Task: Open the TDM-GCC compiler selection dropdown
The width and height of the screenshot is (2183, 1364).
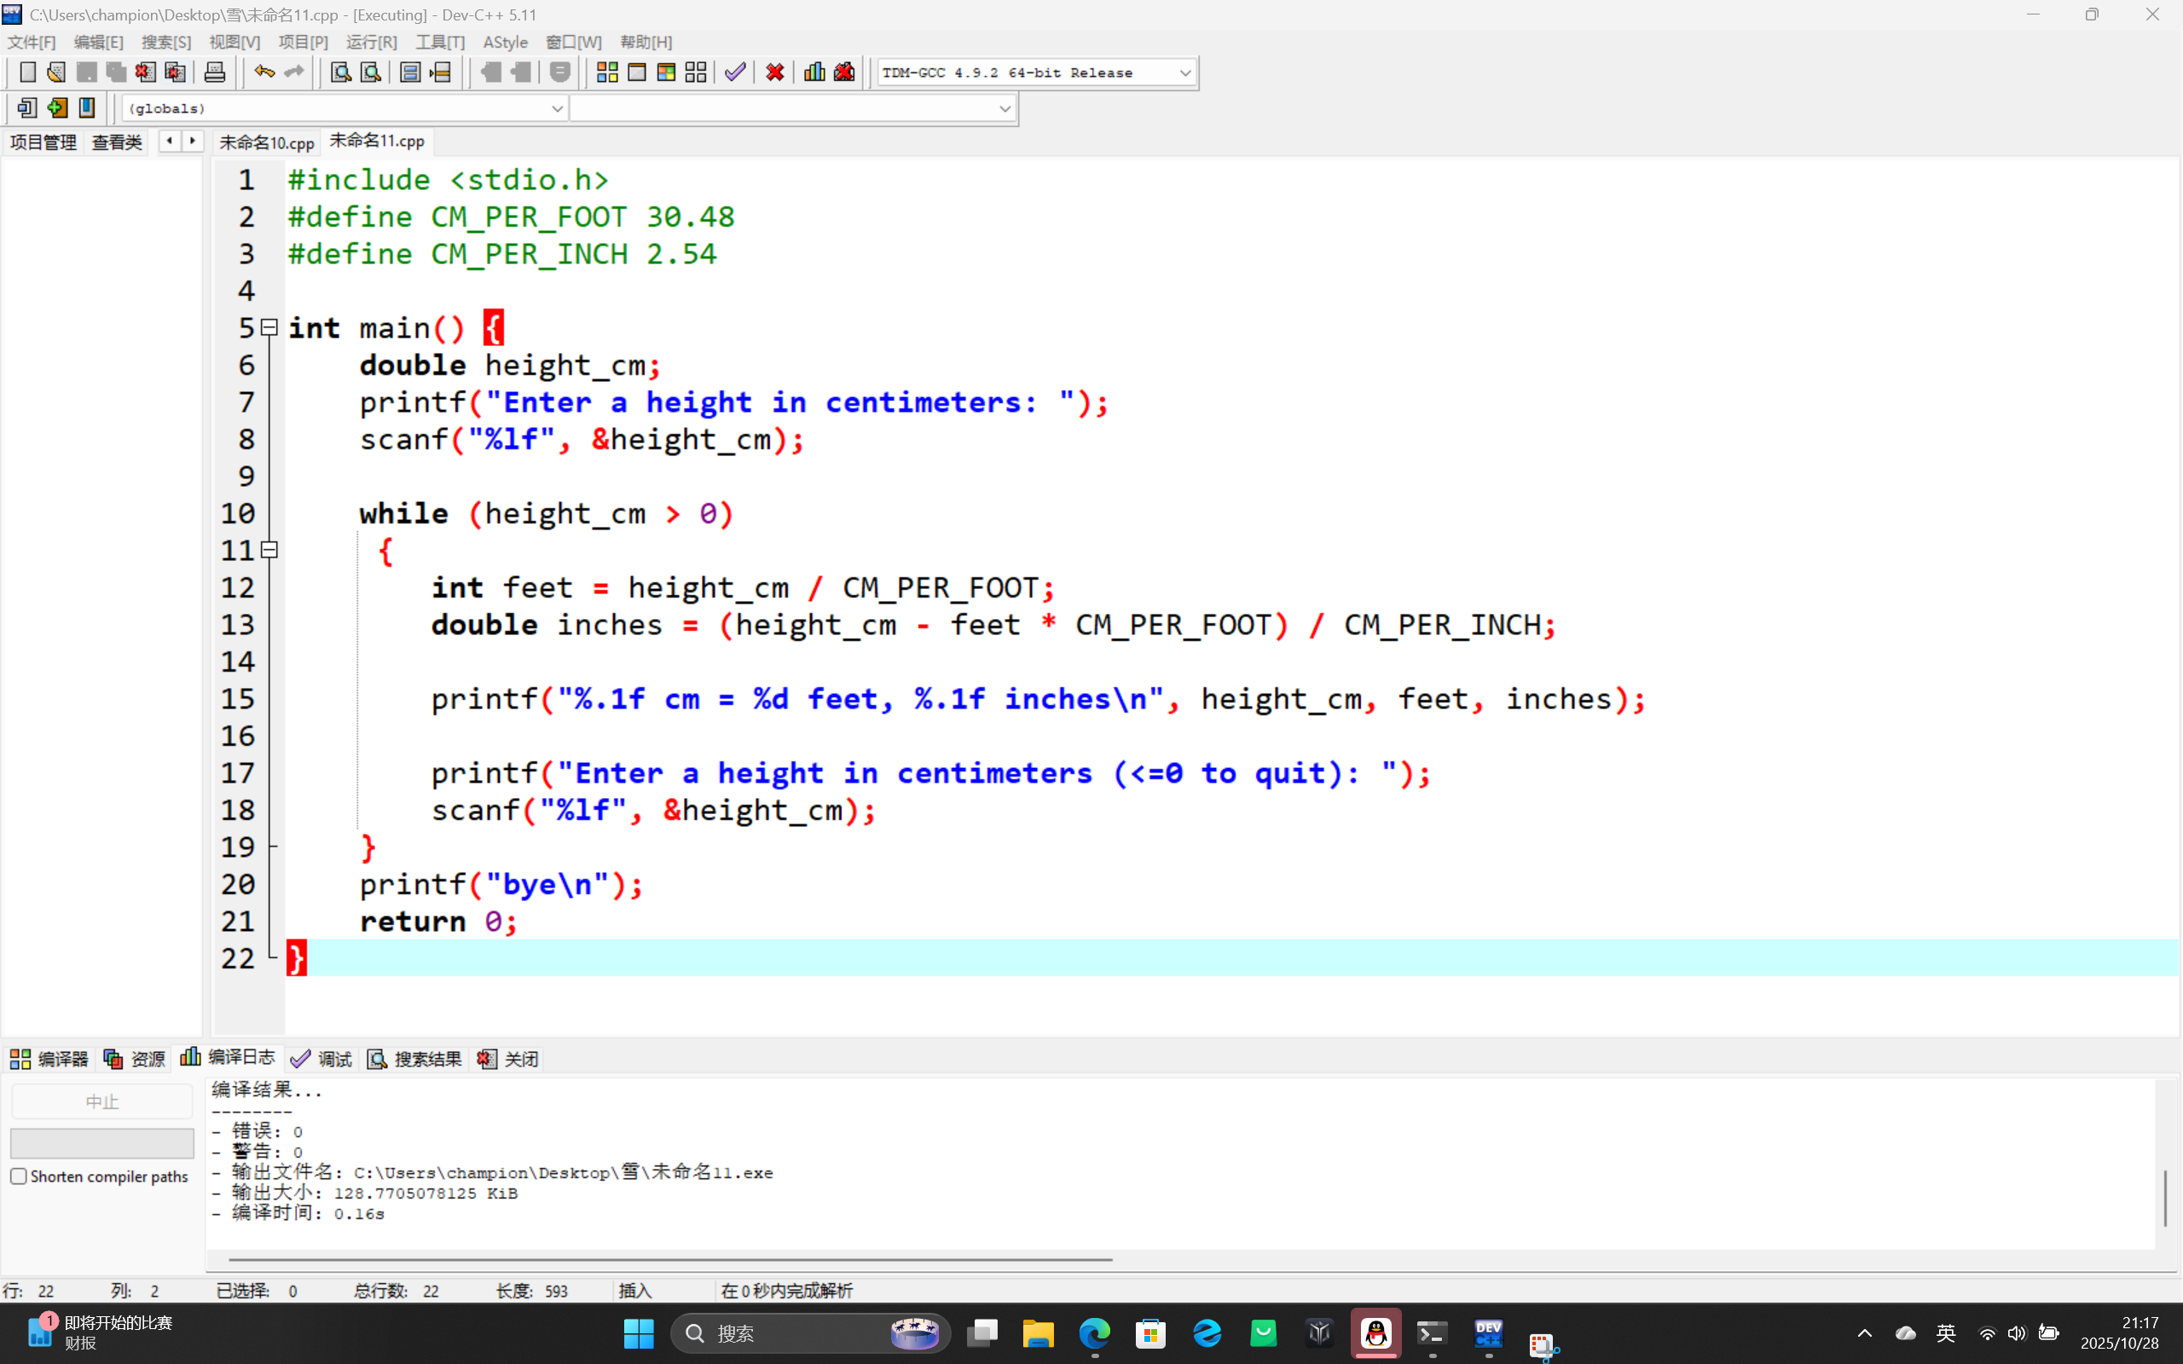Action: (1184, 73)
